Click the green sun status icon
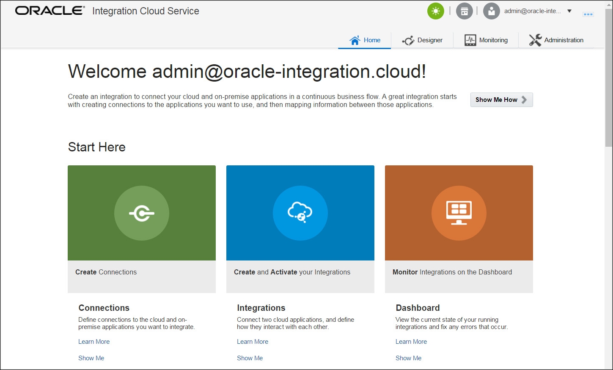613x370 pixels. pyautogui.click(x=436, y=11)
